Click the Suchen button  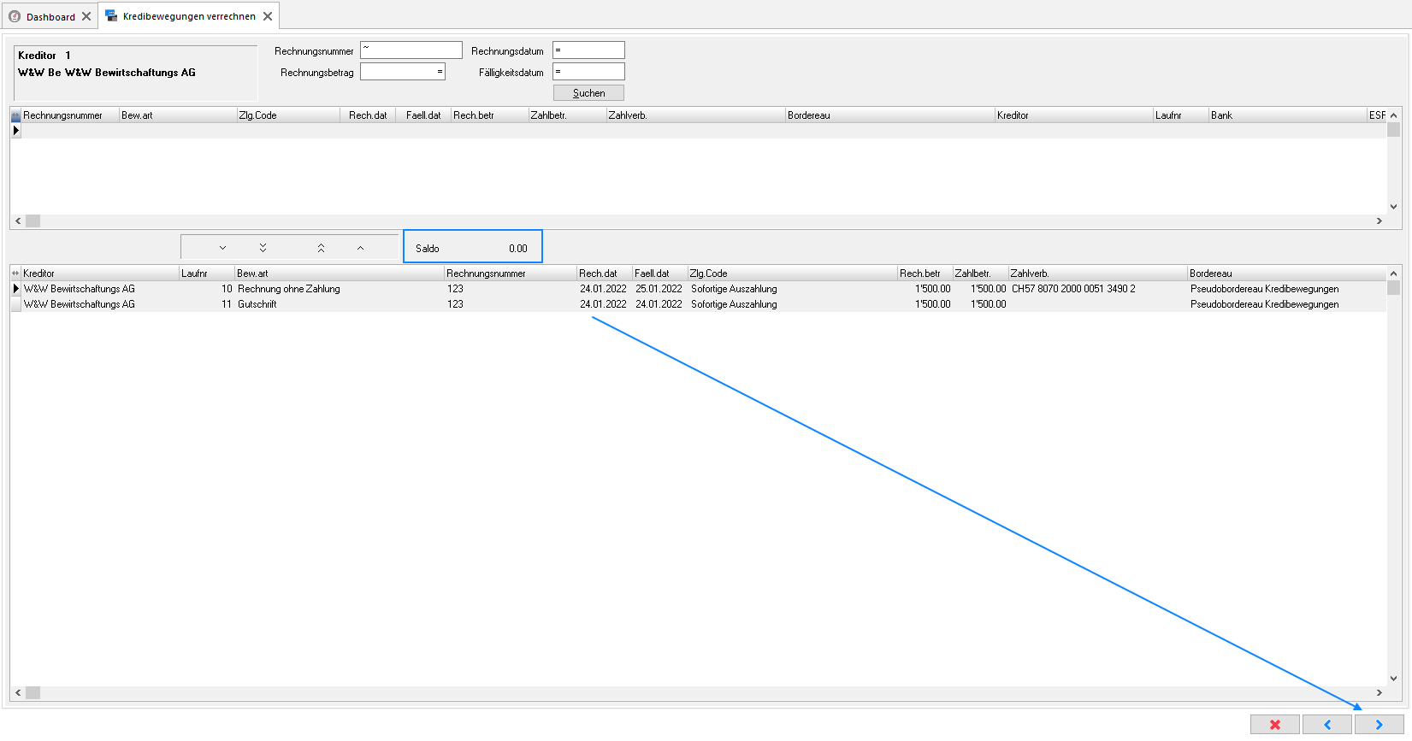coord(588,93)
